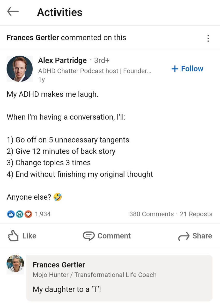Open the ADHD Chatter Podcast host headline
220x304 pixels.
(94, 71)
